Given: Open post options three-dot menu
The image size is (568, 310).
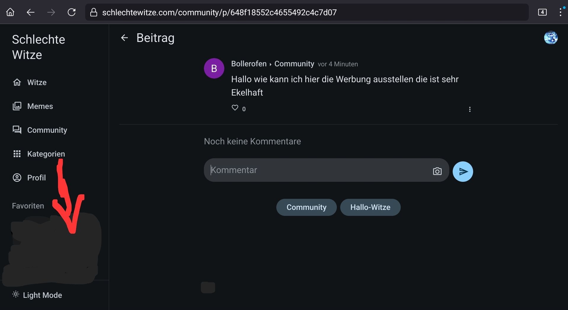Looking at the screenshot, I should point(469,109).
